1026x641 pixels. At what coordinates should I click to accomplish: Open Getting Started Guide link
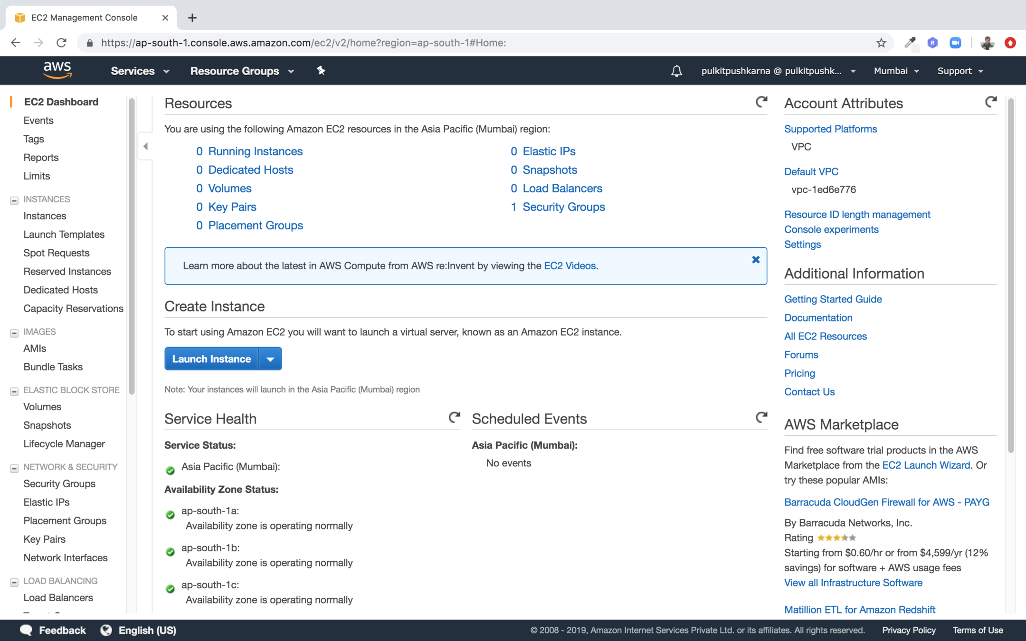click(833, 299)
